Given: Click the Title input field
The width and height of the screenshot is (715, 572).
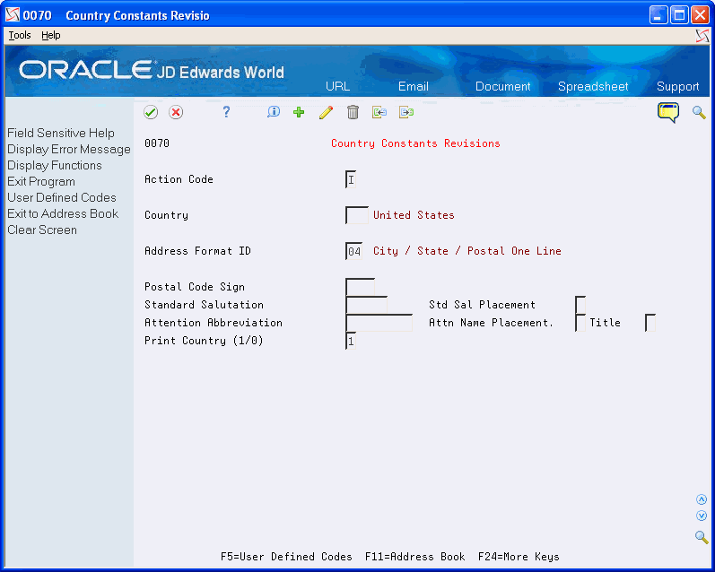Looking at the screenshot, I should coord(650,323).
